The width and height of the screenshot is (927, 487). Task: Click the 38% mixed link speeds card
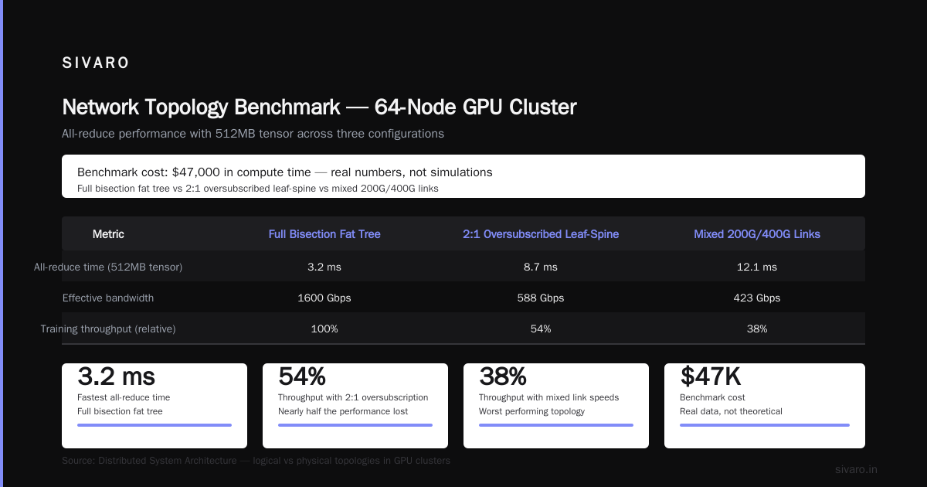tap(556, 406)
